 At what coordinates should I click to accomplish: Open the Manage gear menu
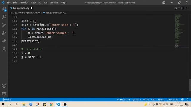pyautogui.click(x=4, y=94)
